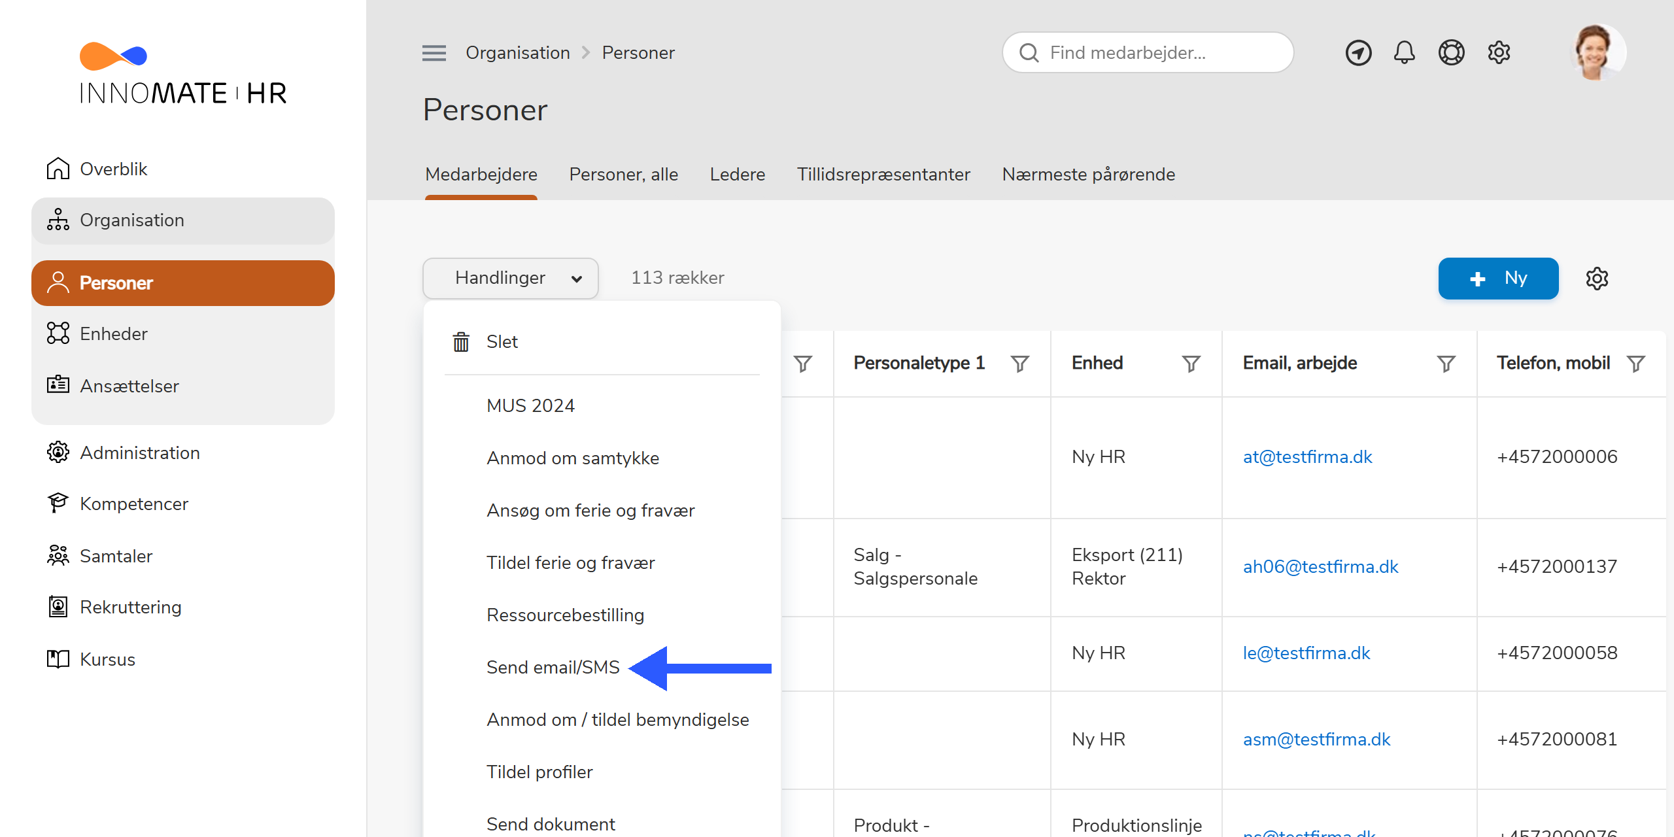Click the Enheder units icon
The width and height of the screenshot is (1674, 837).
[x=58, y=333]
